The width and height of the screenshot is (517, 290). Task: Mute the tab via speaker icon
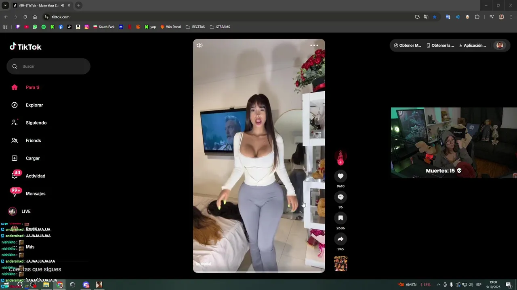point(62,6)
